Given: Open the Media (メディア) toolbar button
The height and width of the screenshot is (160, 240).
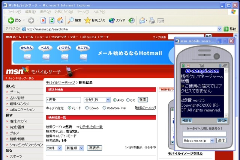Looking at the screenshot, I should (x=117, y=20).
